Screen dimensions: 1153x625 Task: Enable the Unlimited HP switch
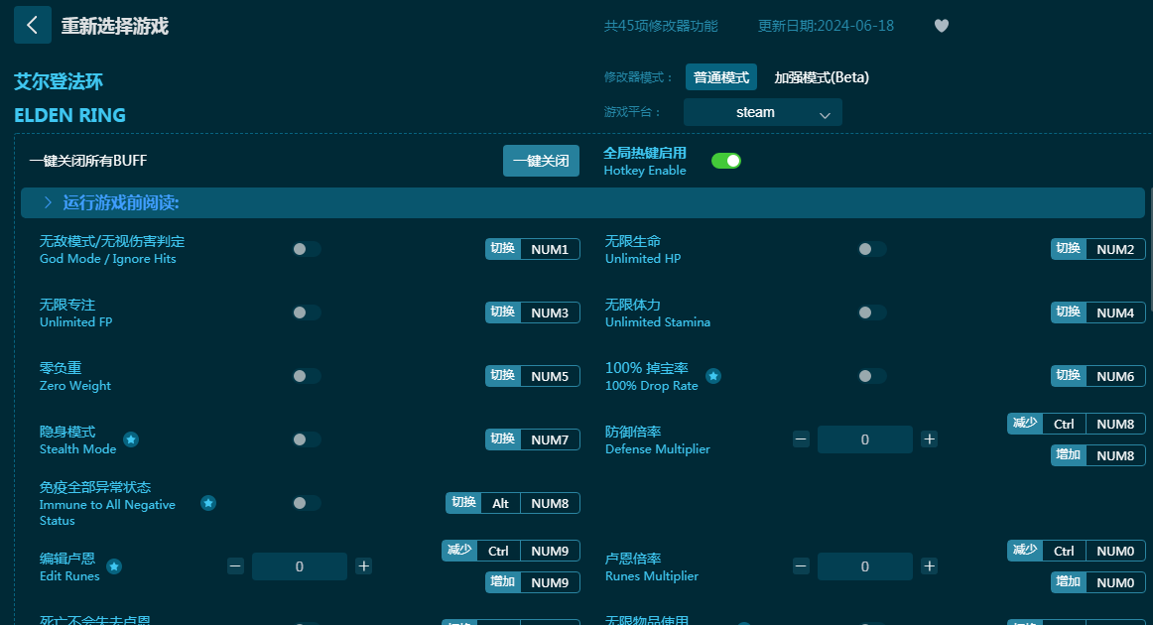872,249
